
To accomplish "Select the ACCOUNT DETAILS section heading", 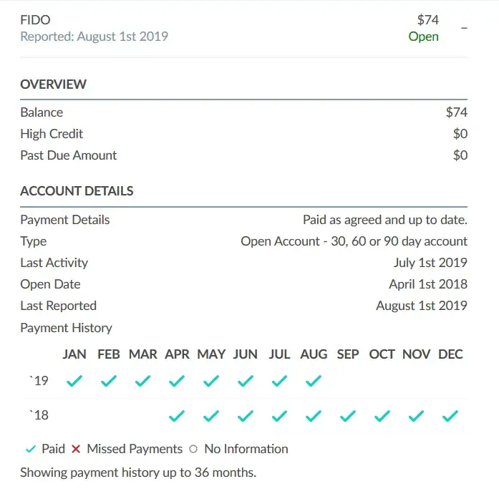I will (x=77, y=192).
